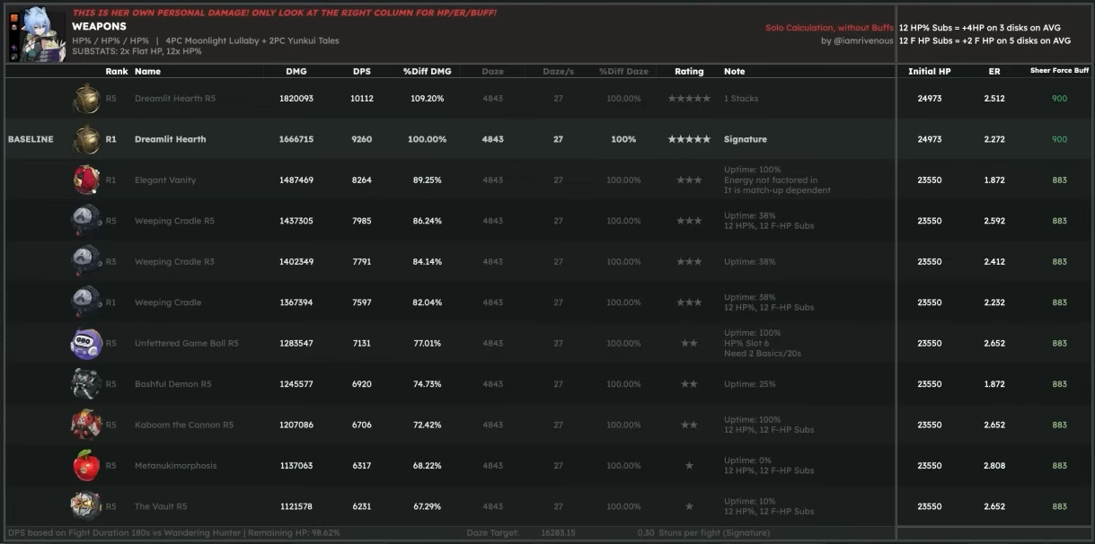Click the Uptime: 25% note

click(x=753, y=384)
